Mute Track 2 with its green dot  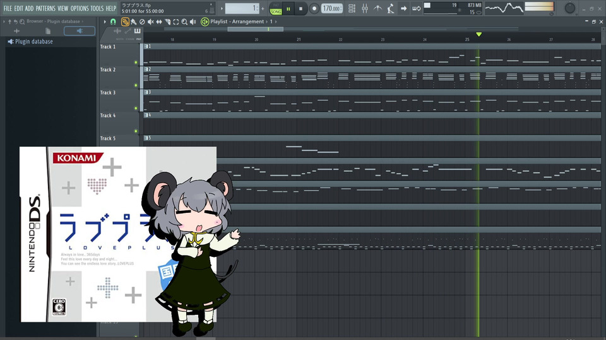pos(136,85)
